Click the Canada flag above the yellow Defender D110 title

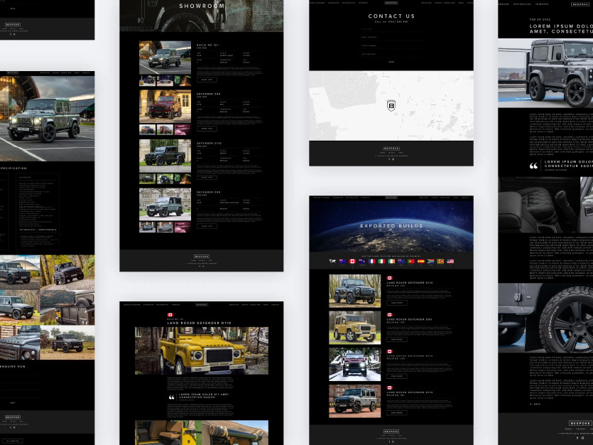point(170,315)
